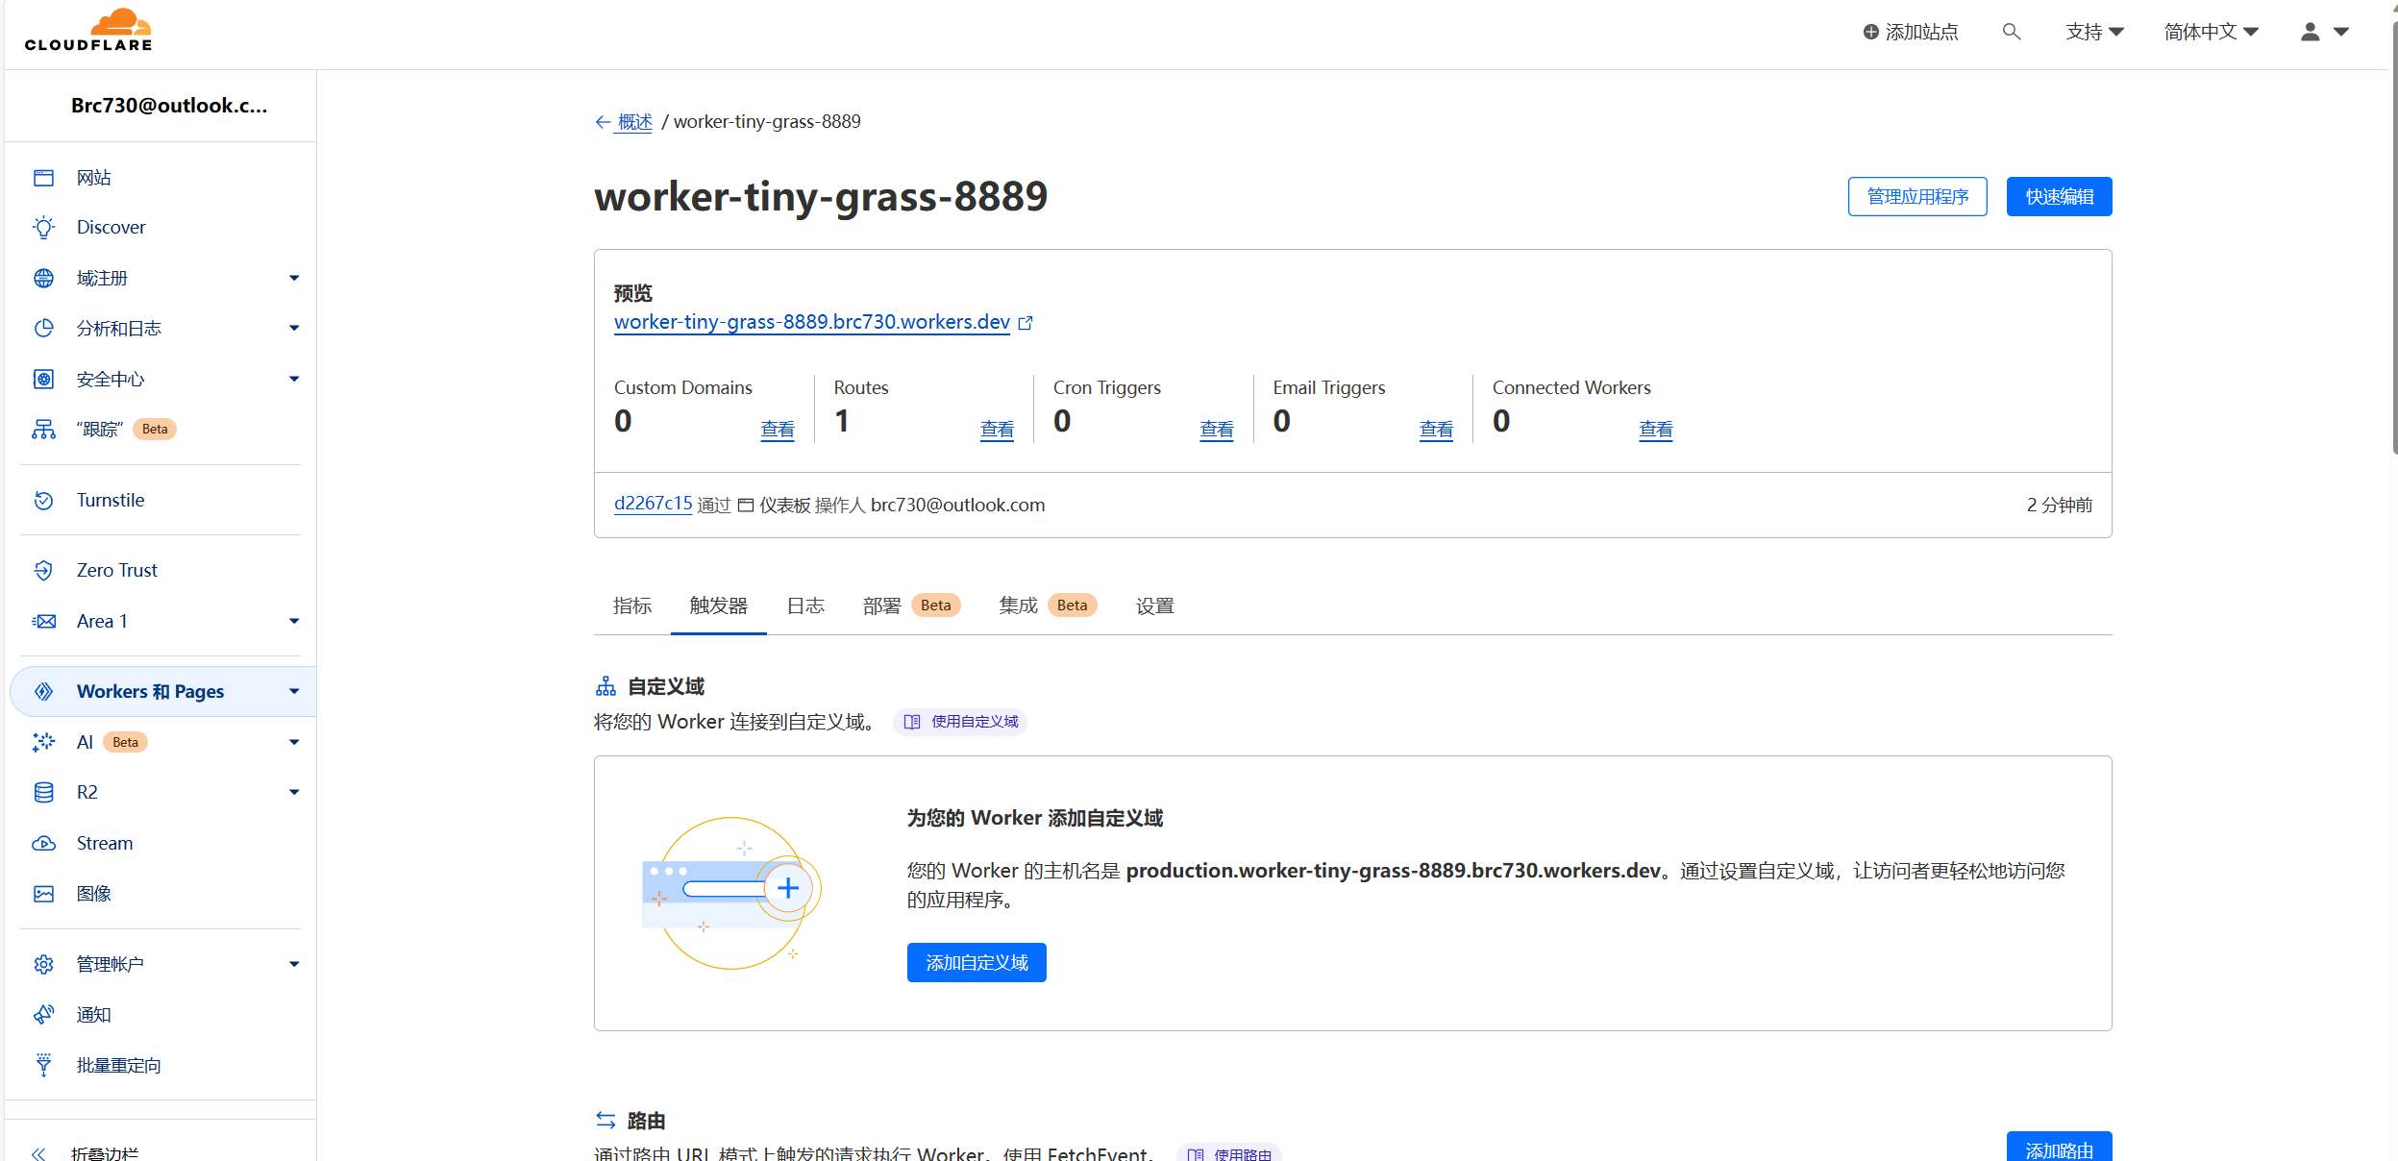Click the 管理帐户 gear icon
The height and width of the screenshot is (1161, 2398).
tap(43, 964)
